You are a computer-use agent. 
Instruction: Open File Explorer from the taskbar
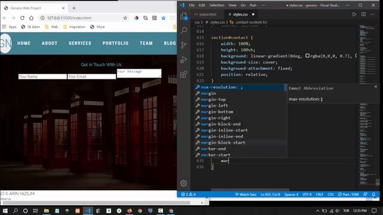(x=47, y=211)
